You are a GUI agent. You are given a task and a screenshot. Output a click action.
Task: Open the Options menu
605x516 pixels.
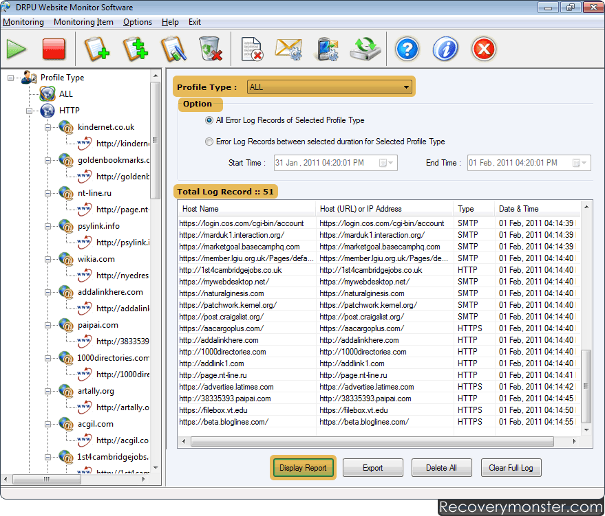pos(138,22)
